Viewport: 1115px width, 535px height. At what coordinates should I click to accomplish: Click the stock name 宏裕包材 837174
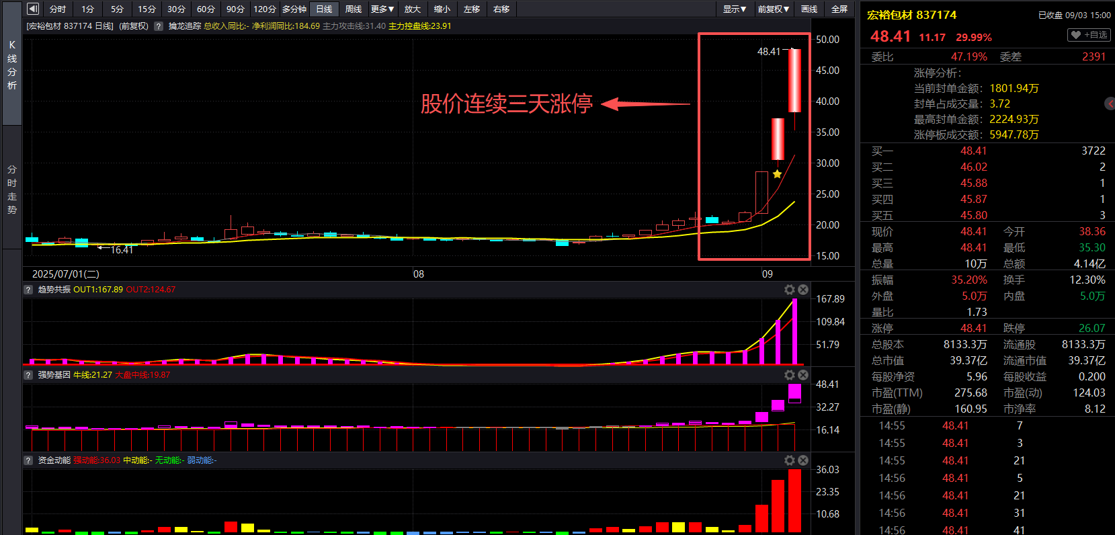911,15
